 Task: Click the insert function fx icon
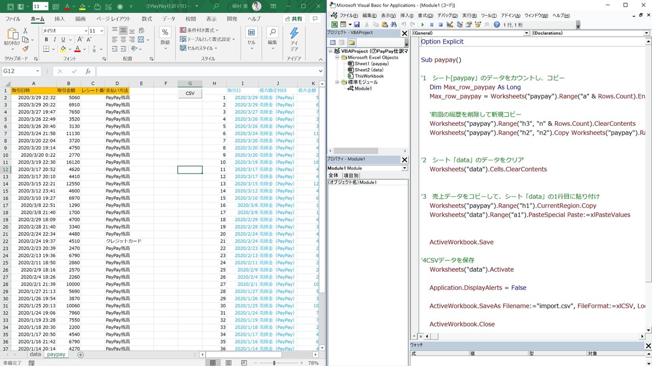pos(88,71)
